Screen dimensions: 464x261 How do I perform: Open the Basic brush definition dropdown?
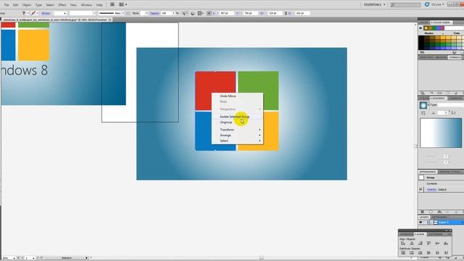point(123,13)
